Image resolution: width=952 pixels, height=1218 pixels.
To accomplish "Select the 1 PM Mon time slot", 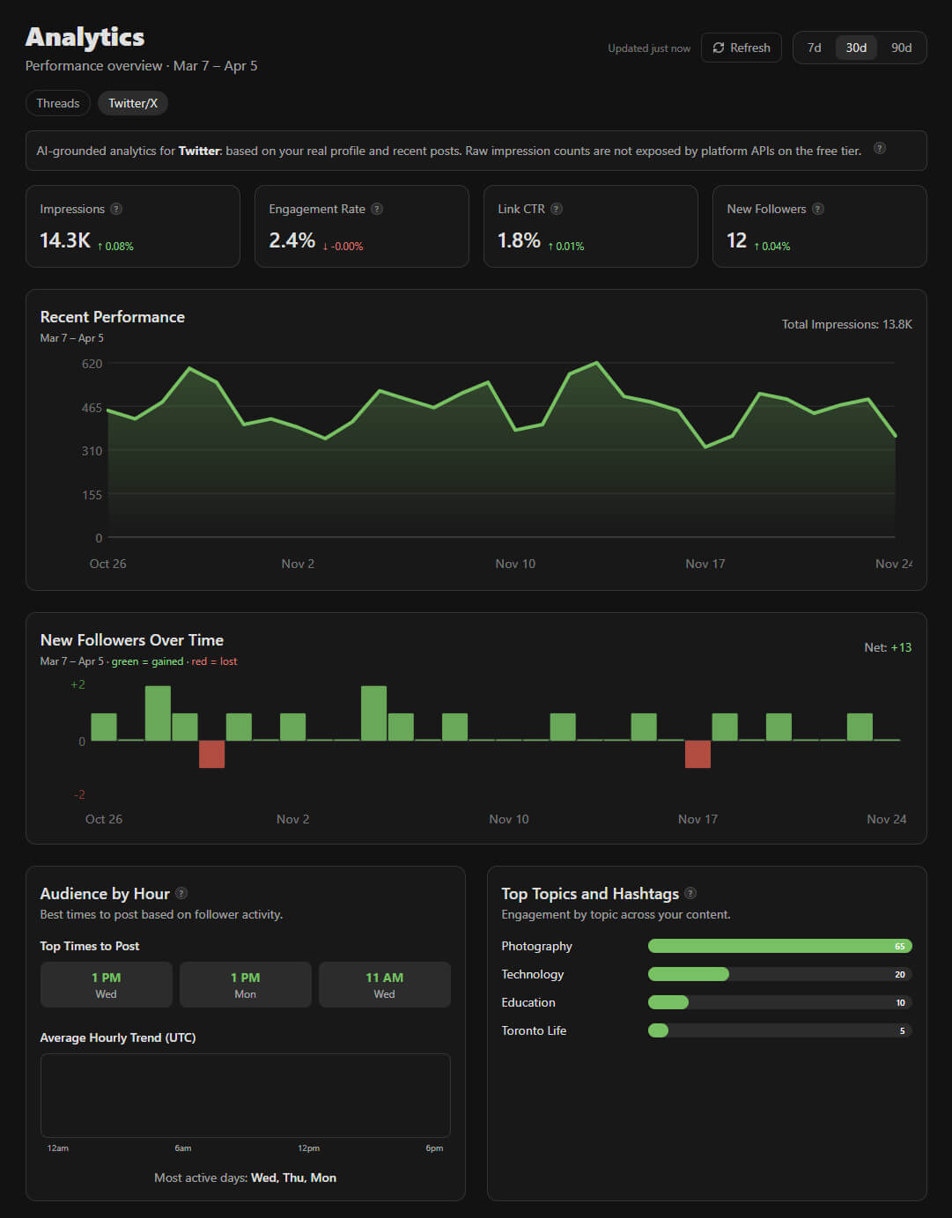I will 245,984.
